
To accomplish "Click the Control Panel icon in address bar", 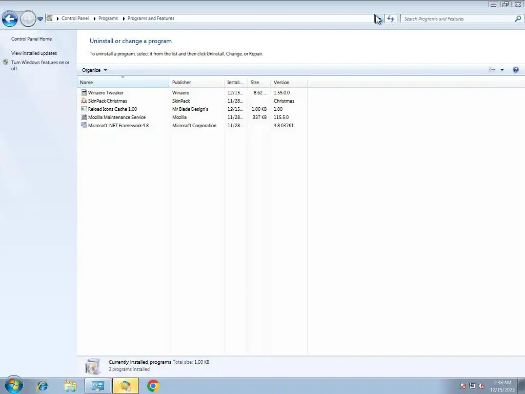I will point(50,18).
